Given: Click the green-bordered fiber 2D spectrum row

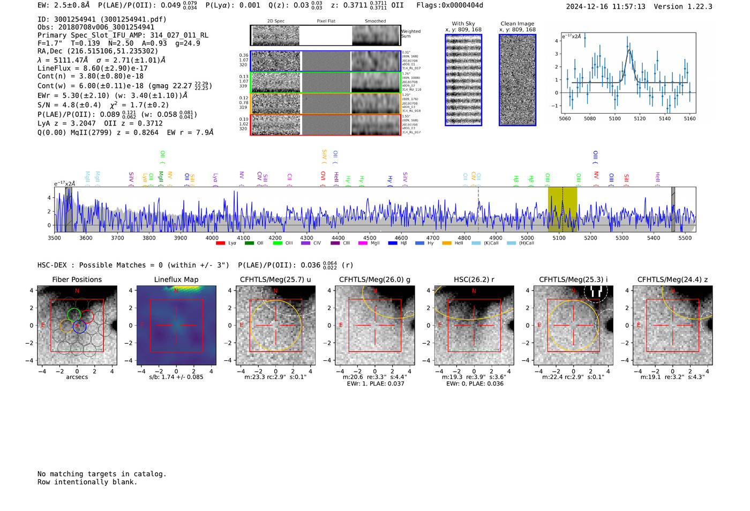Looking at the screenshot, I should [x=326, y=83].
